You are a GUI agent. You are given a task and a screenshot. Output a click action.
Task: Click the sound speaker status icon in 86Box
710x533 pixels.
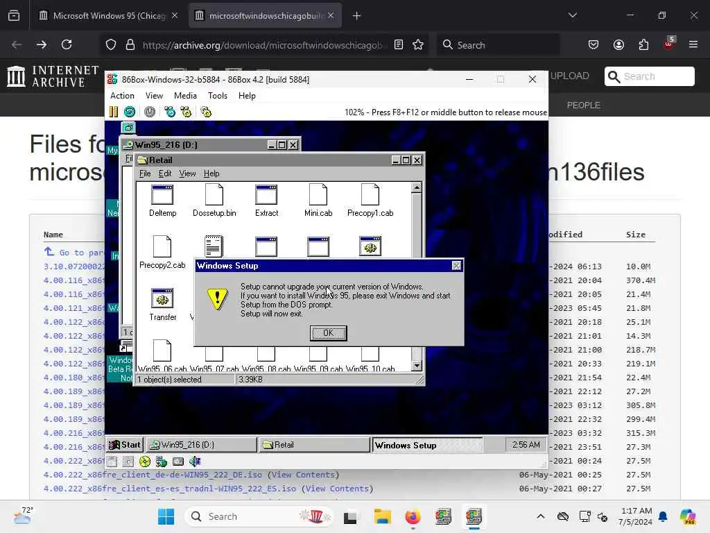tap(195, 462)
